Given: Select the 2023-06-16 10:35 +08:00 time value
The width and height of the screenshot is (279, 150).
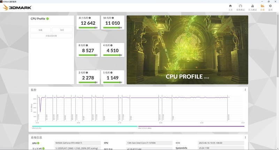Looking at the screenshot, I should pos(221,143).
